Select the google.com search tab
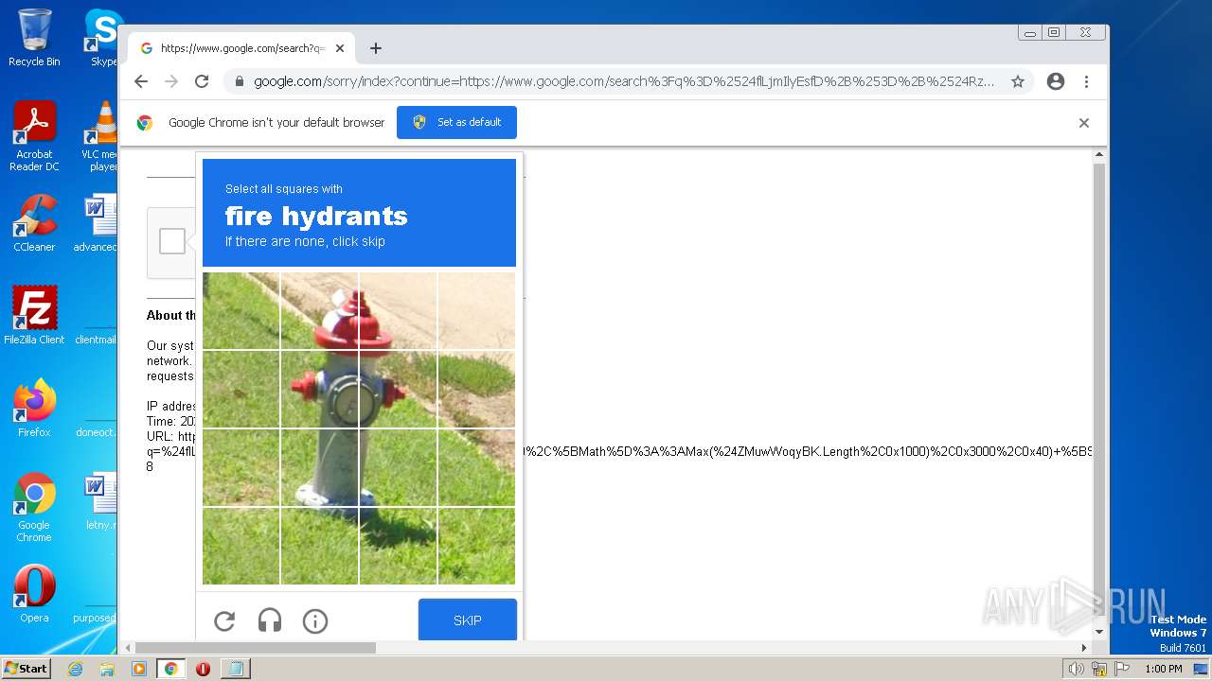Viewport: 1212px width, 681px height. pos(241,48)
